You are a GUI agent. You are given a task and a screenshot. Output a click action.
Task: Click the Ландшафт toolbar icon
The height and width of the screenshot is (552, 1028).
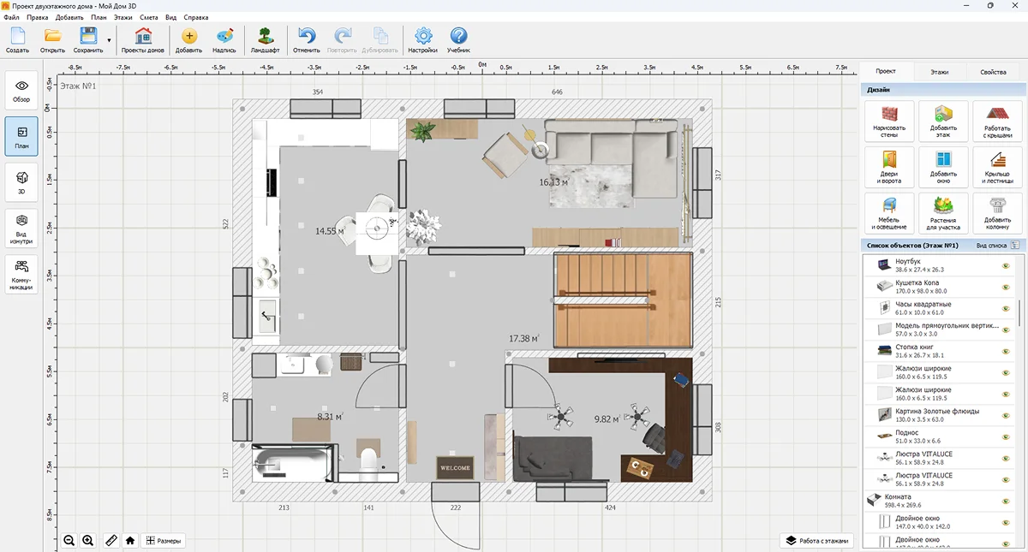point(266,40)
